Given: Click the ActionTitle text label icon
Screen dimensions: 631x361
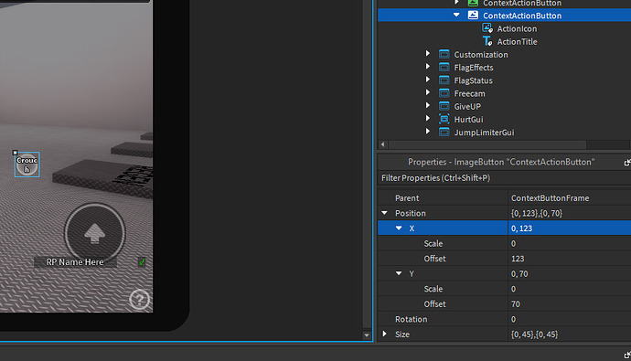Looking at the screenshot, I should click(x=487, y=41).
